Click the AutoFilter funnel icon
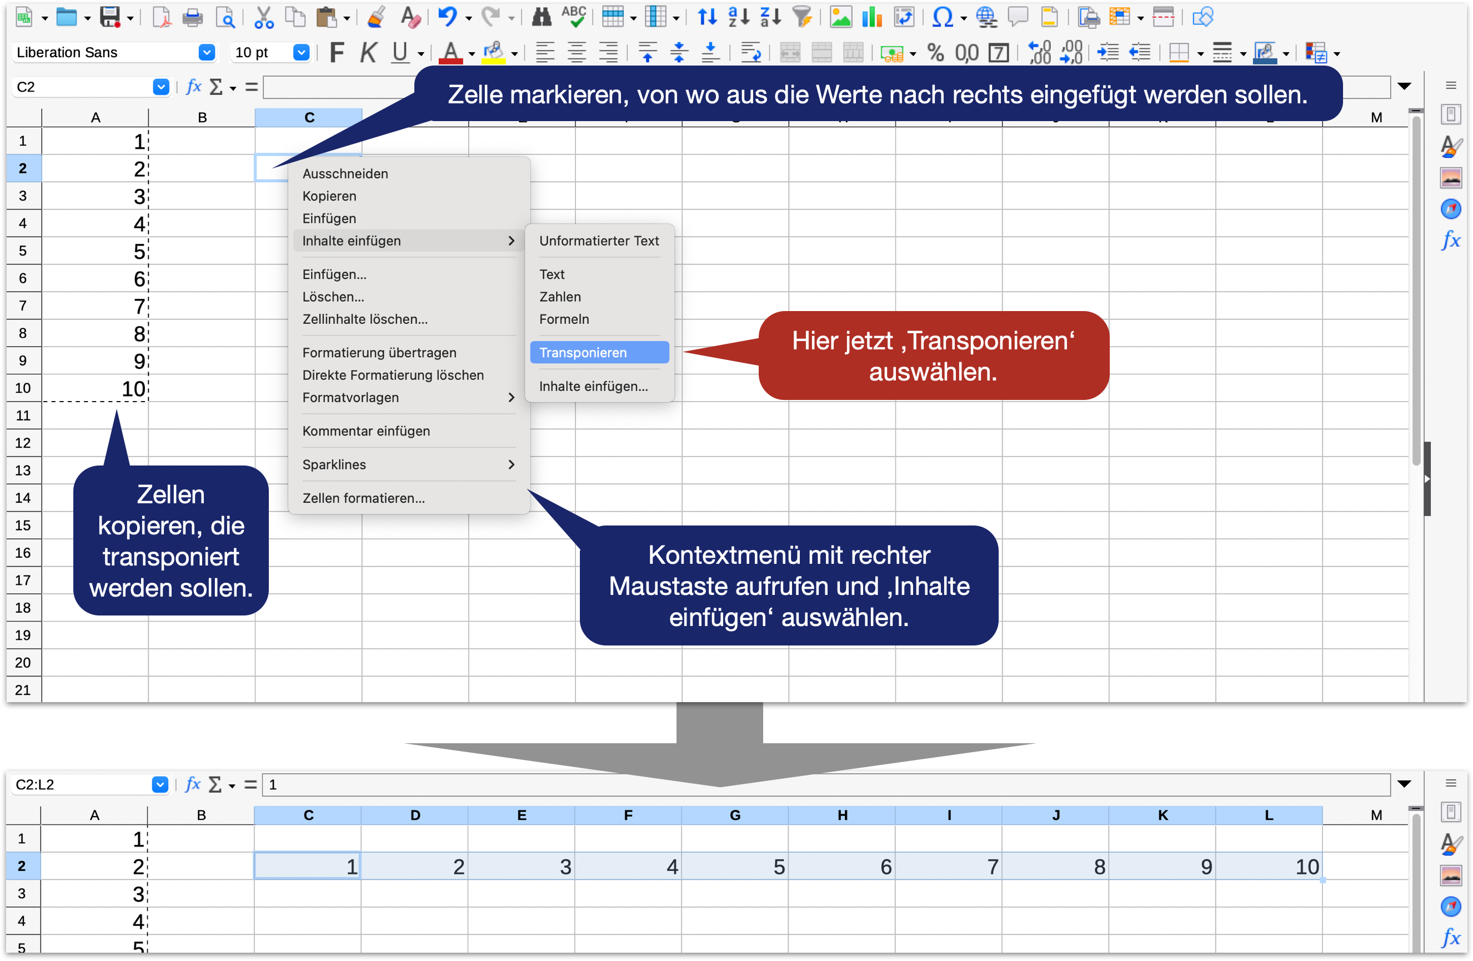The image size is (1473, 961). point(803,17)
